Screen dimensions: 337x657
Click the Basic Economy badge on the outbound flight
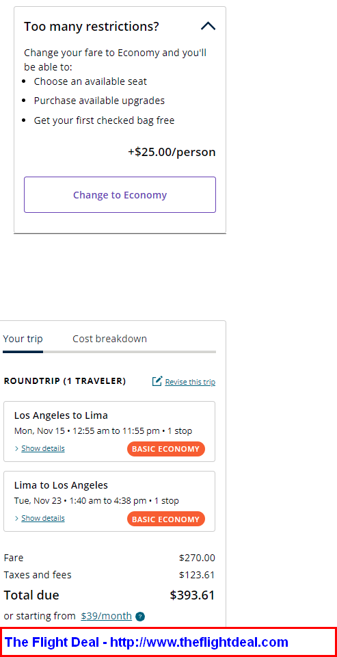166,449
